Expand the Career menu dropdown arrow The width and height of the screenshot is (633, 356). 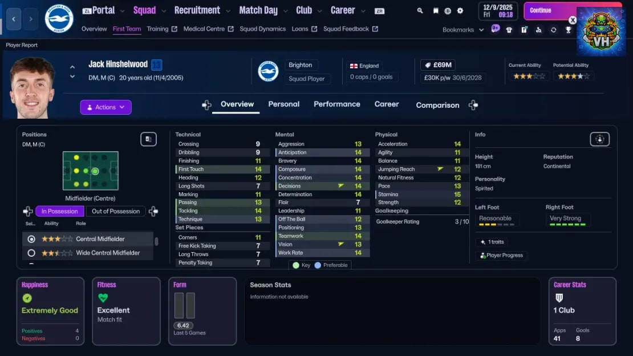[363, 11]
